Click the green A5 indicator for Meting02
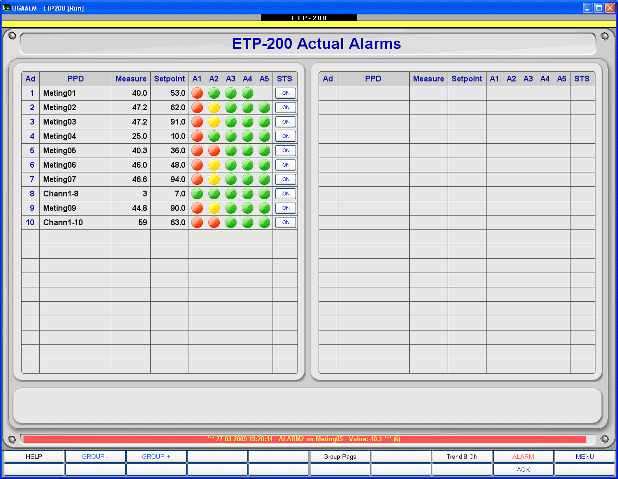Screen dimensions: 618x479 (264, 107)
